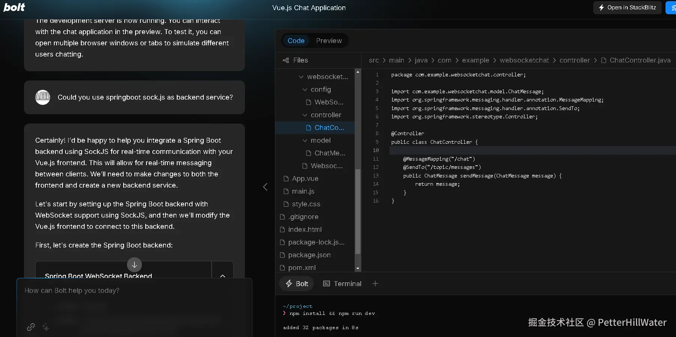Open index.html in the file tree
This screenshot has width=676, height=337.
(301, 230)
